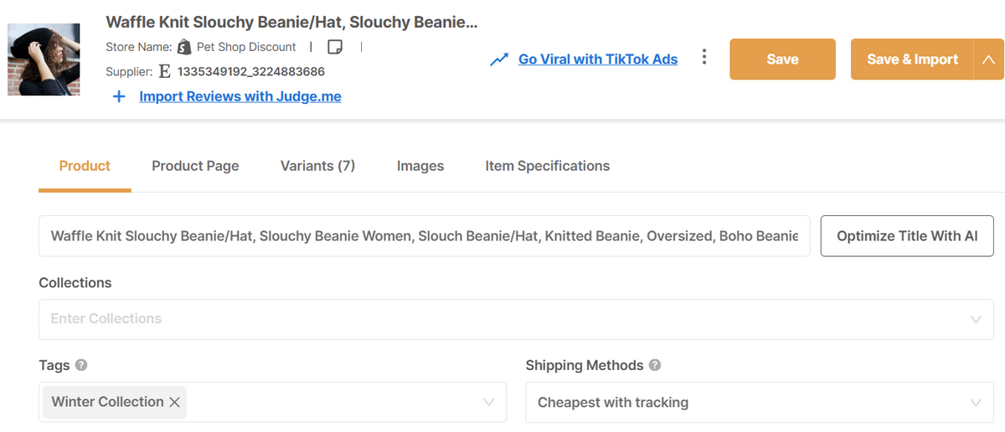Open the Variants (7) tab
Viewport: 1005px width, 432px height.
point(317,166)
